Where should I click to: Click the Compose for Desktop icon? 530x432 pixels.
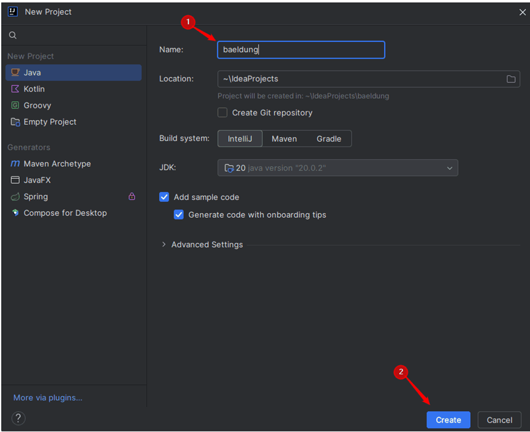16,213
